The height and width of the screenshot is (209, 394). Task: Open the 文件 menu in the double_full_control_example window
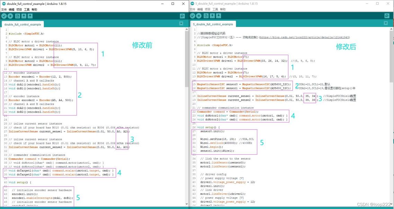[x=4, y=10]
